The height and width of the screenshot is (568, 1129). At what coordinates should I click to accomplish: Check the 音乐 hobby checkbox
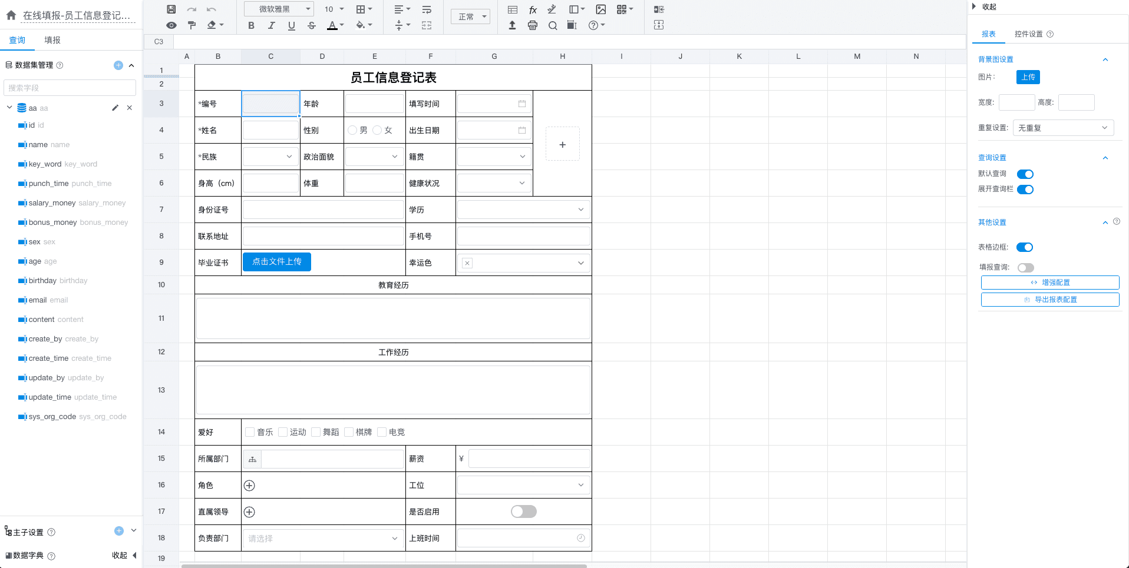[250, 432]
